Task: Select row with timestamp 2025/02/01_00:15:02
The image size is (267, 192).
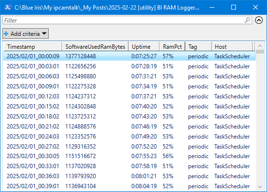Action: pyautogui.click(x=129, y=107)
